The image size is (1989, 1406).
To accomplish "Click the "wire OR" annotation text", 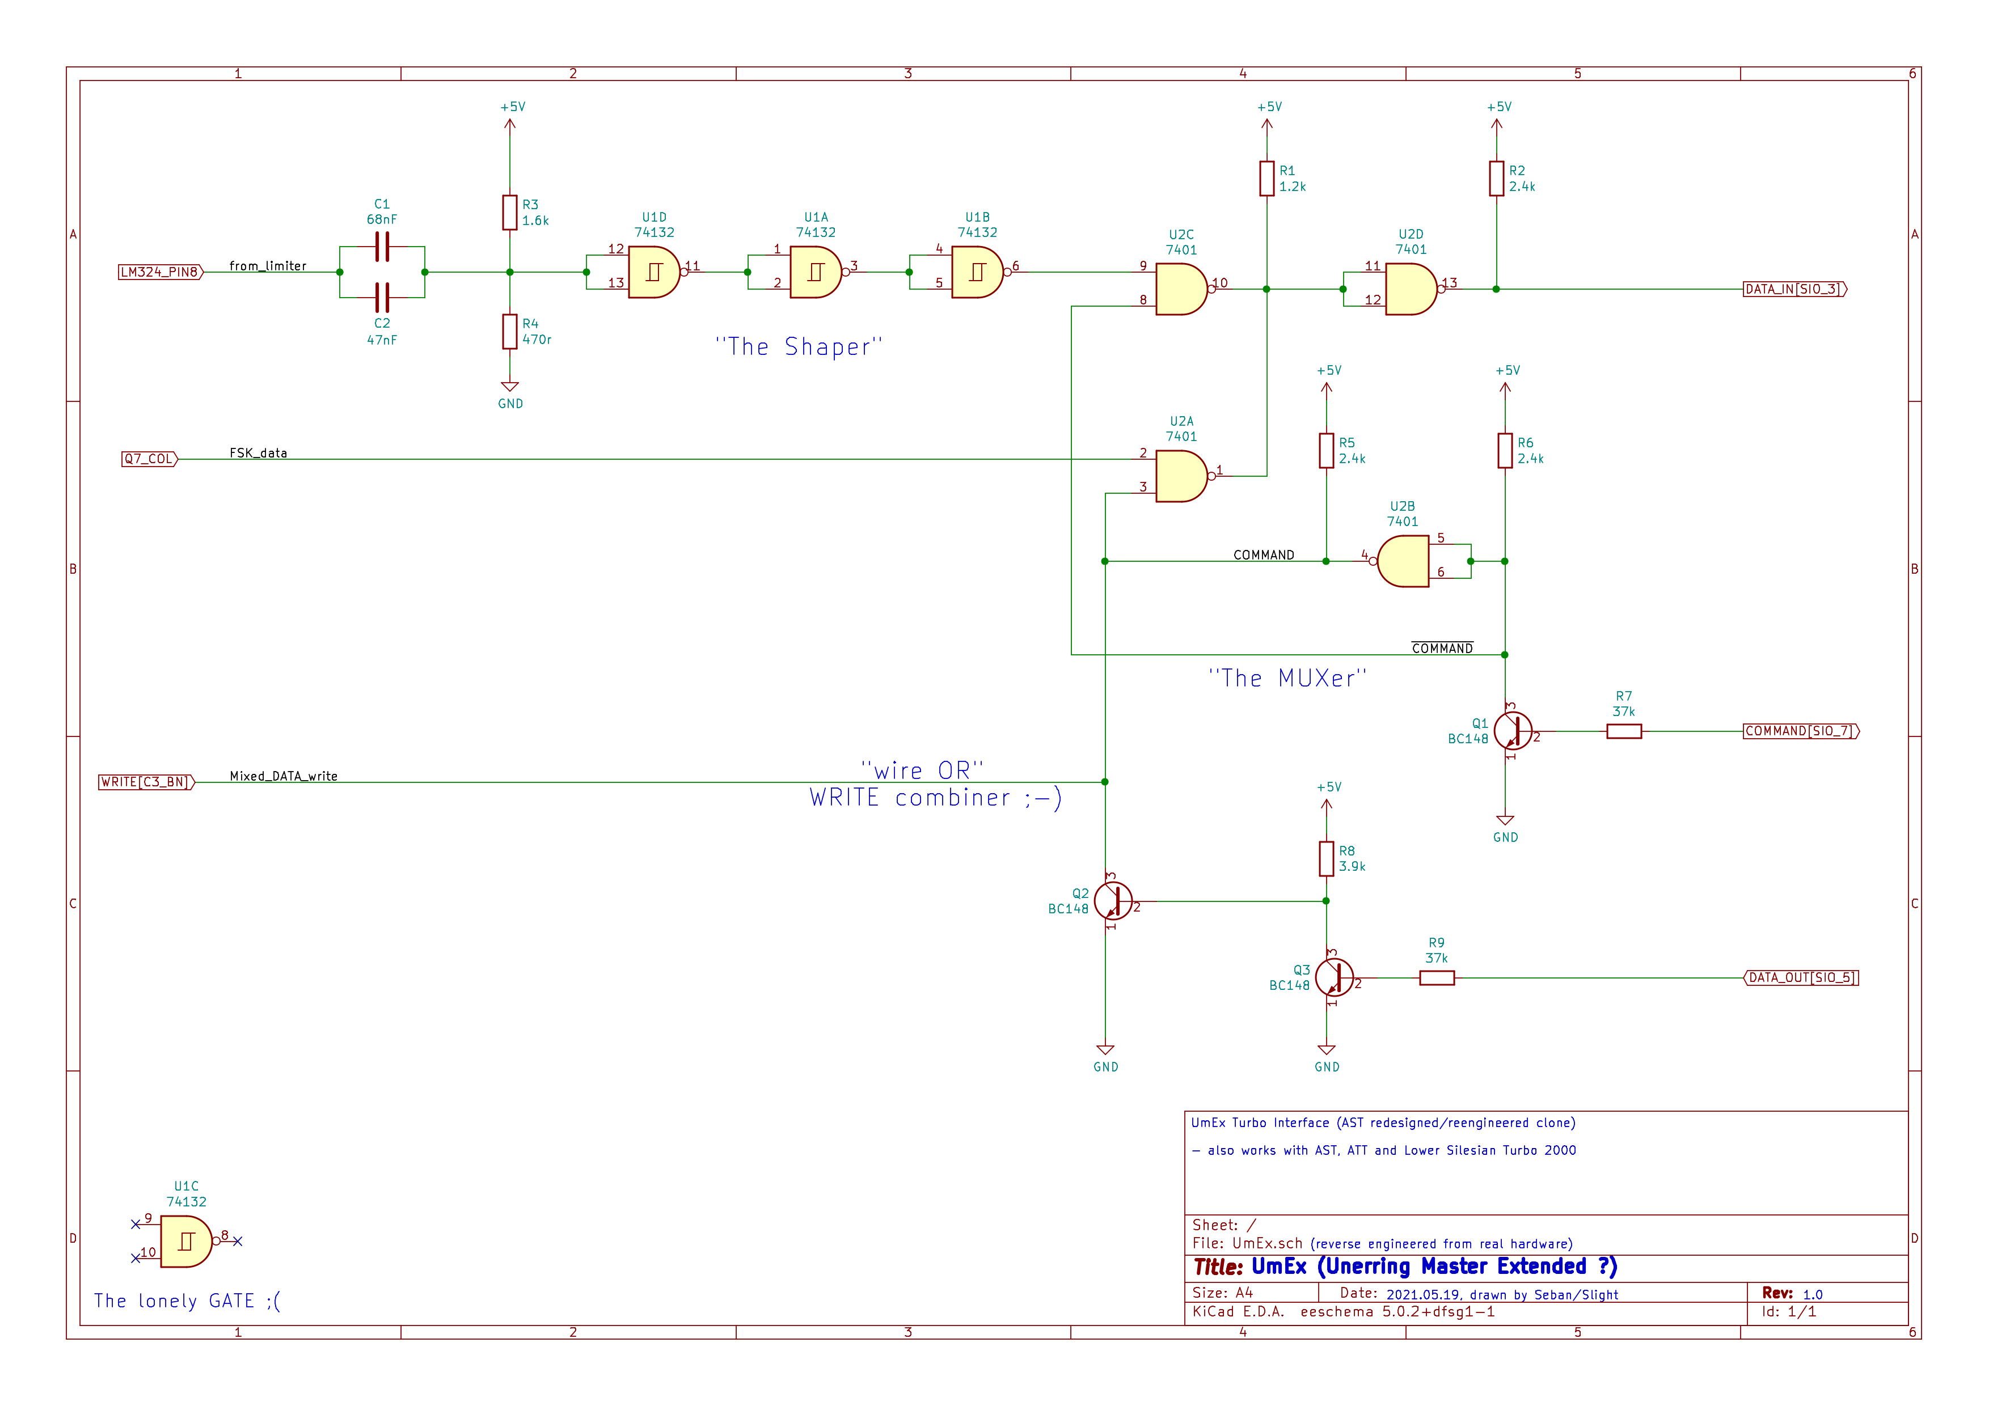I will click(x=923, y=770).
